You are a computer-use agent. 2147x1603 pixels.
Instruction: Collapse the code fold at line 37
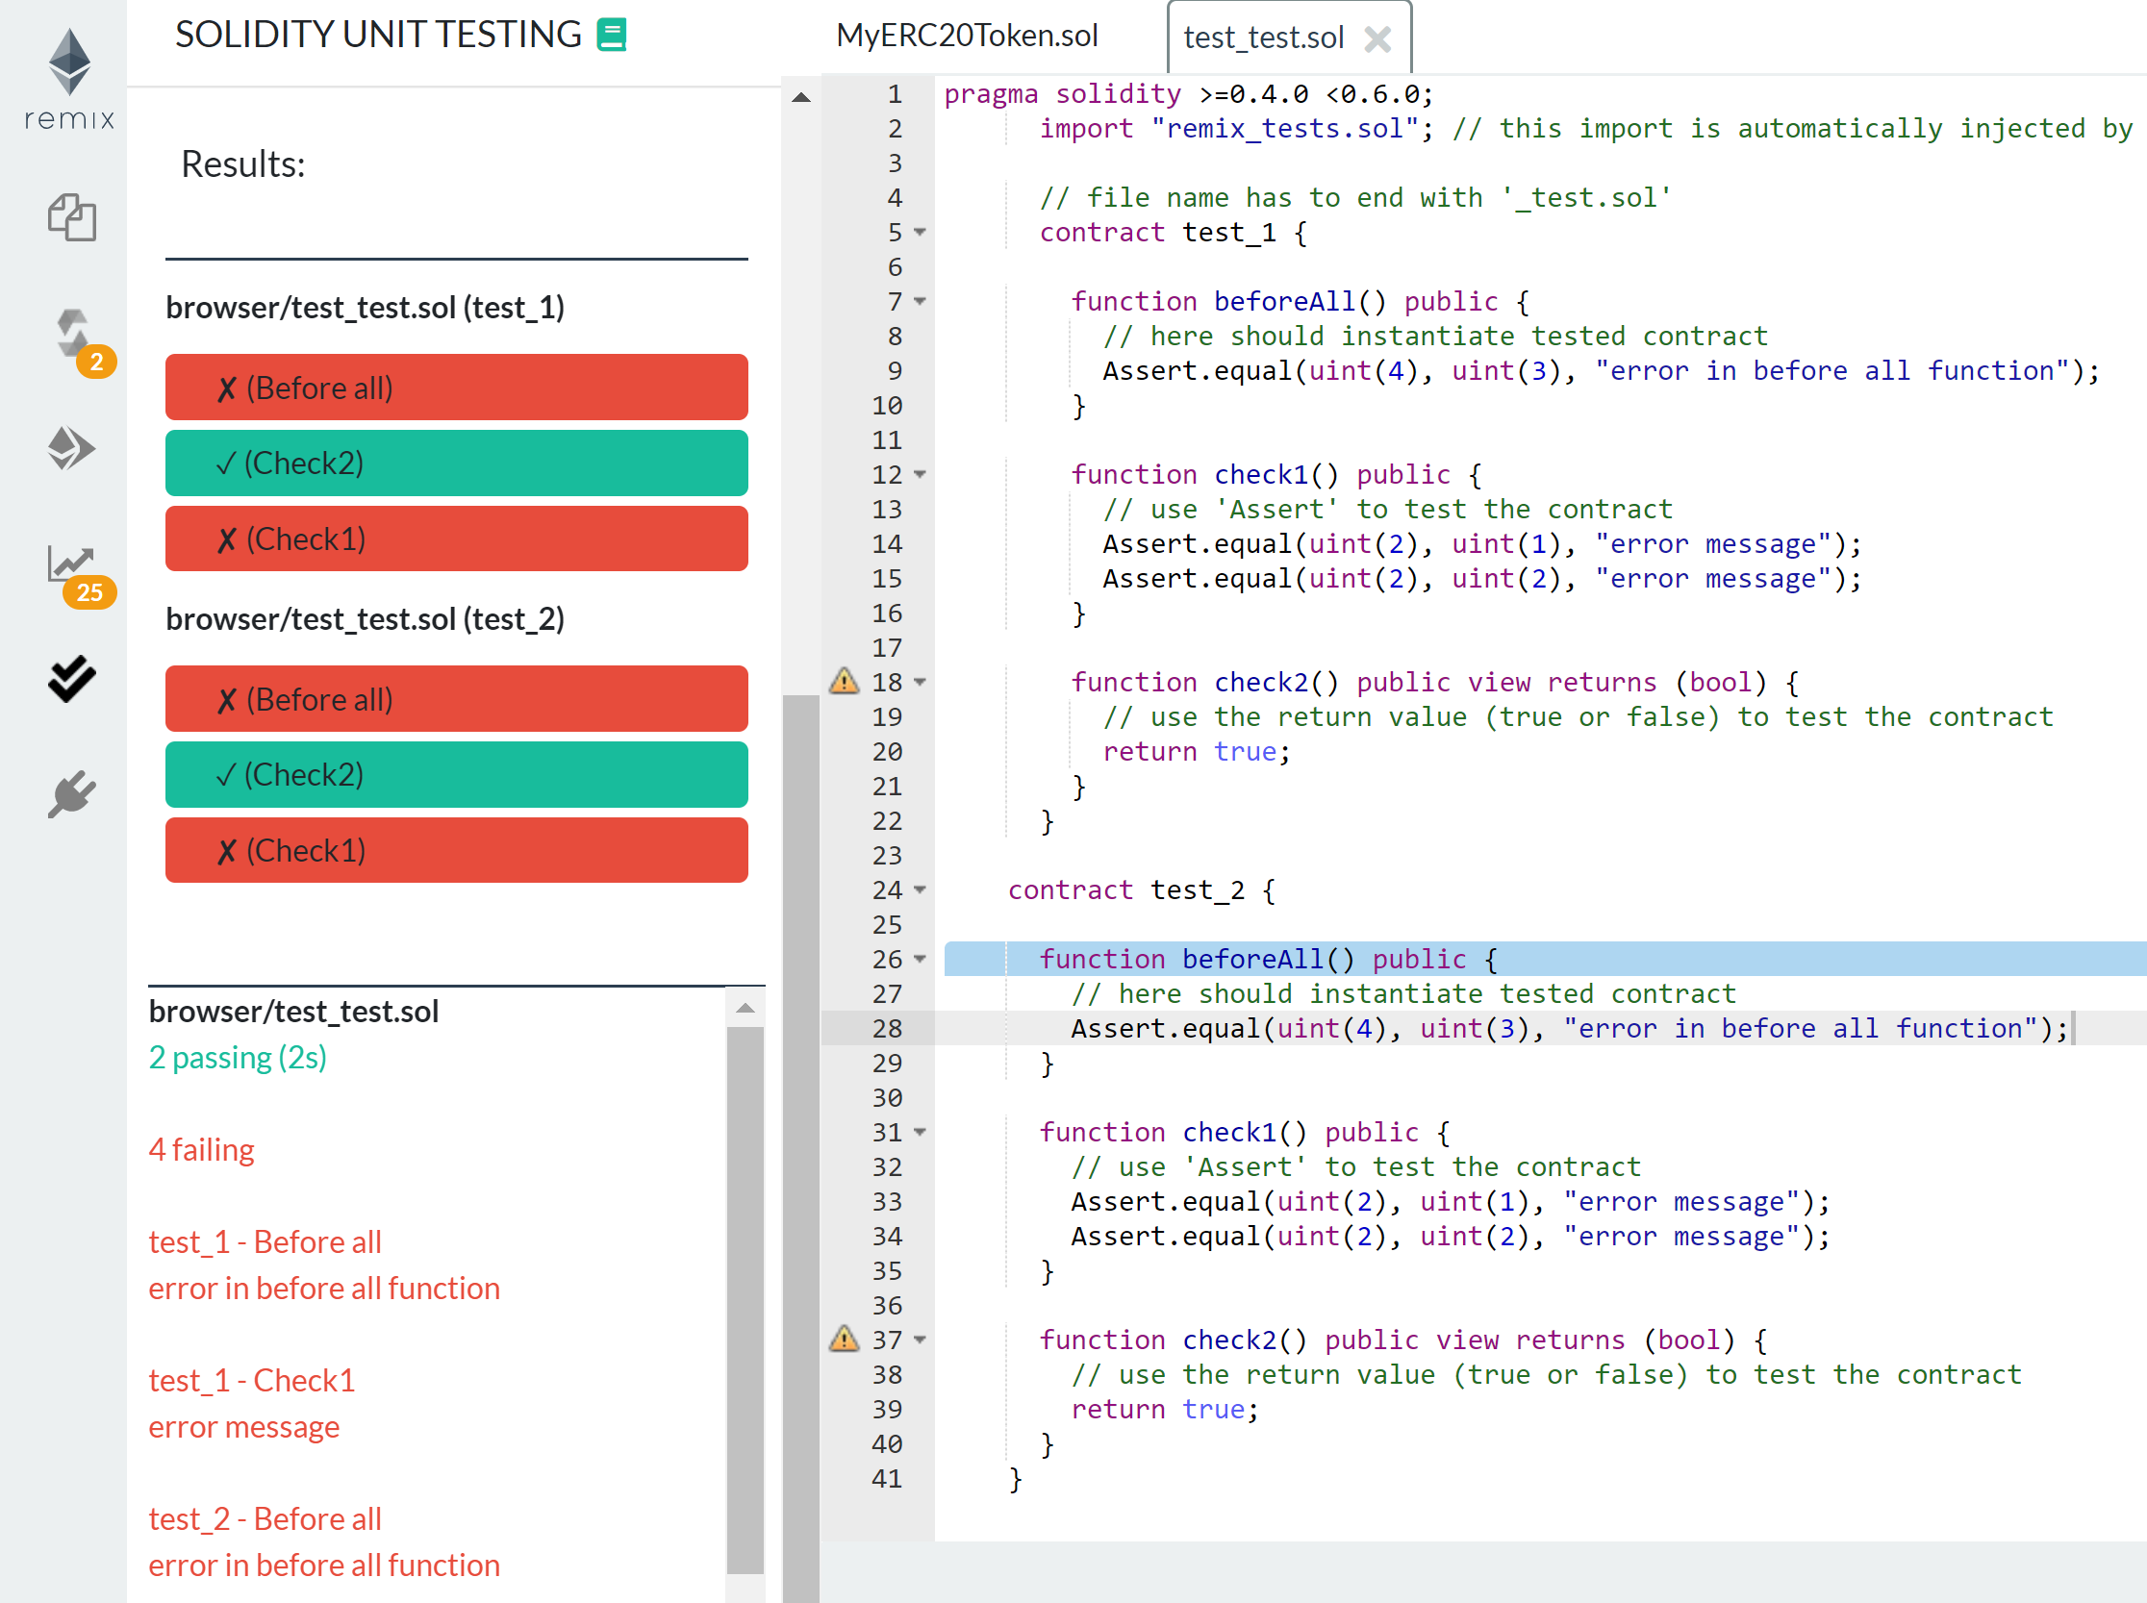(921, 1340)
